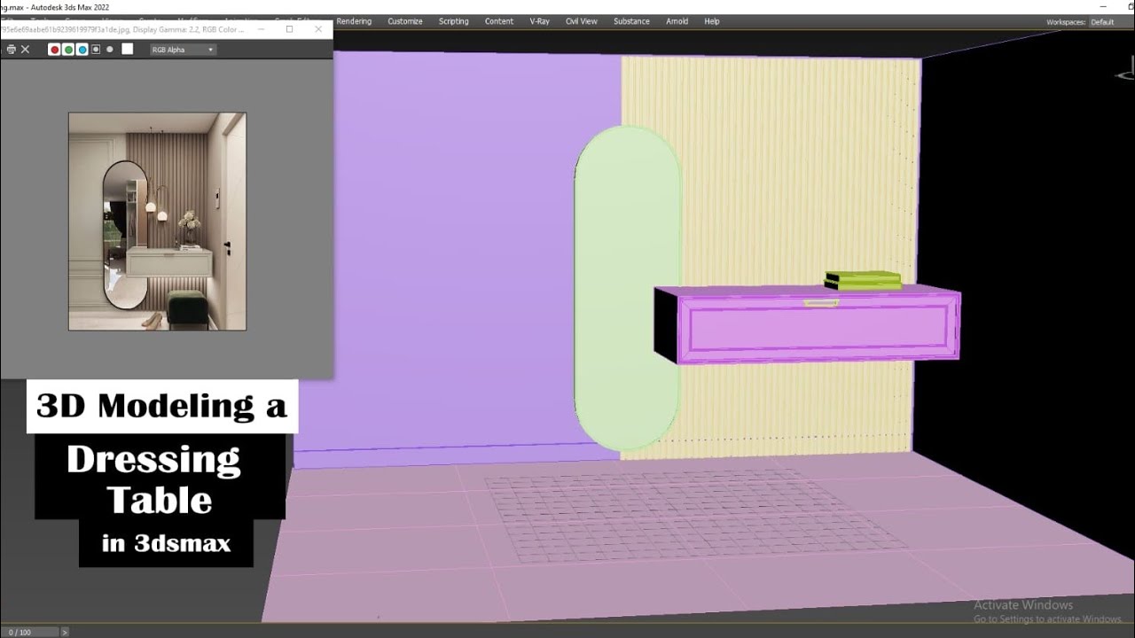The width and height of the screenshot is (1135, 638).
Task: Click the timeline next frame arrow
Action: [65, 632]
